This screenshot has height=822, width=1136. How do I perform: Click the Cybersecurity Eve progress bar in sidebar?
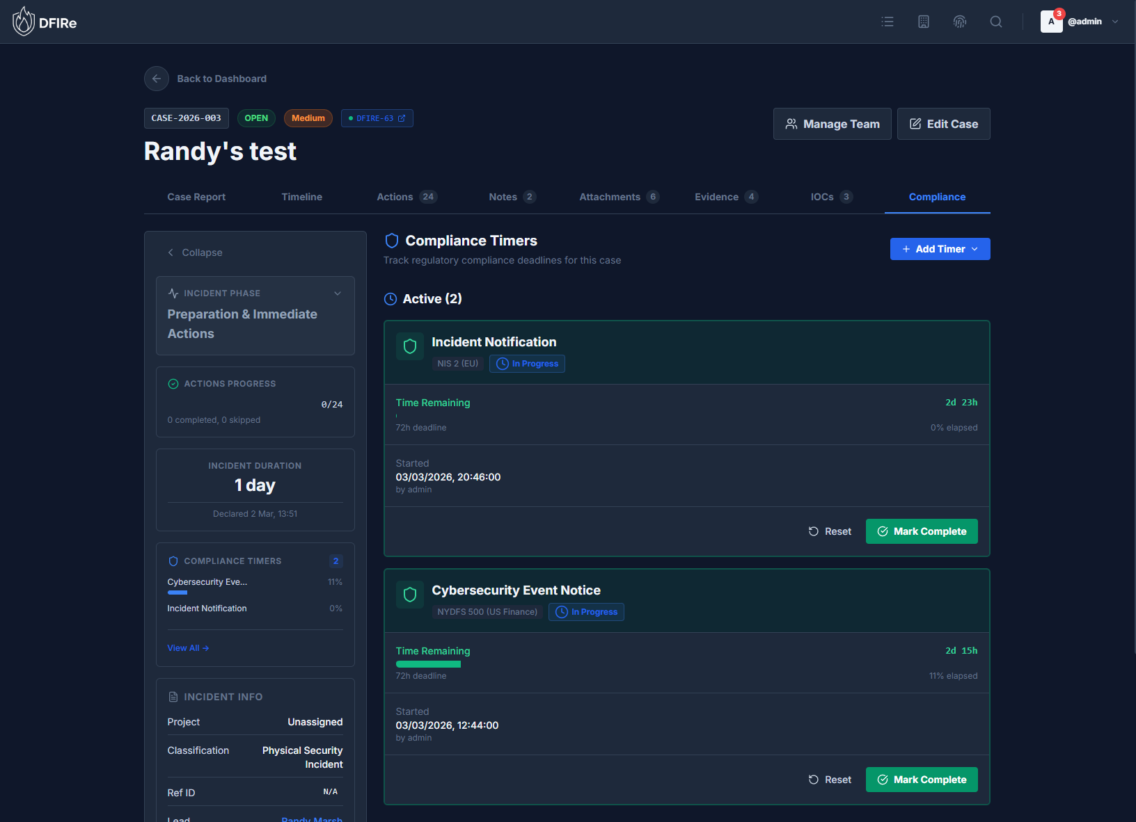pos(177,593)
